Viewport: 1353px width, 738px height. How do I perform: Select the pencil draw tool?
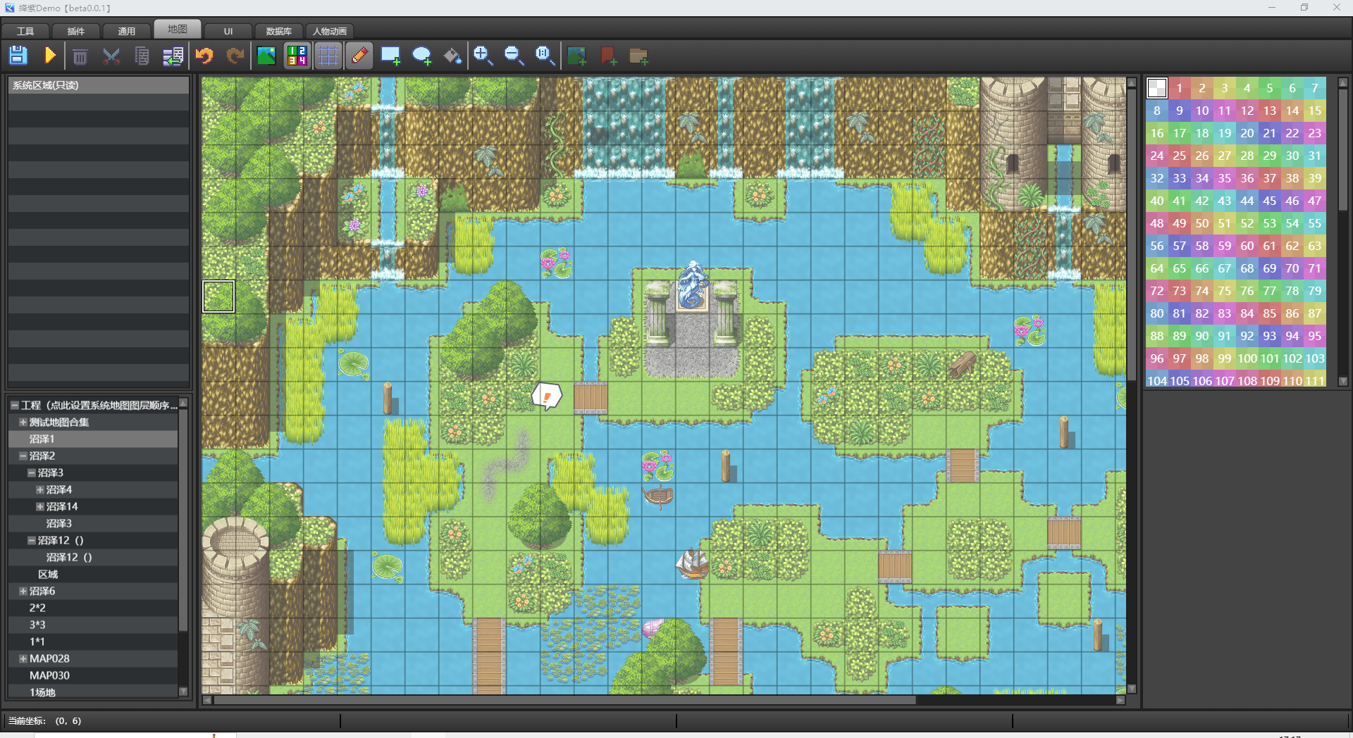pos(359,56)
